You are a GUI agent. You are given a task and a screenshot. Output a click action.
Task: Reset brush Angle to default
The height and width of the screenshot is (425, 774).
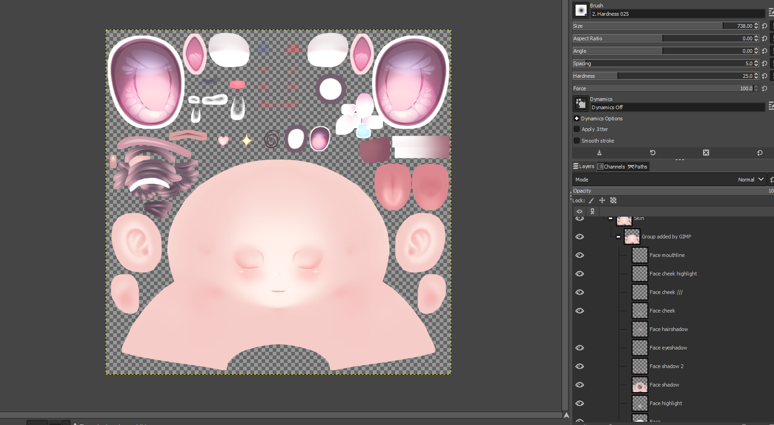[x=765, y=51]
